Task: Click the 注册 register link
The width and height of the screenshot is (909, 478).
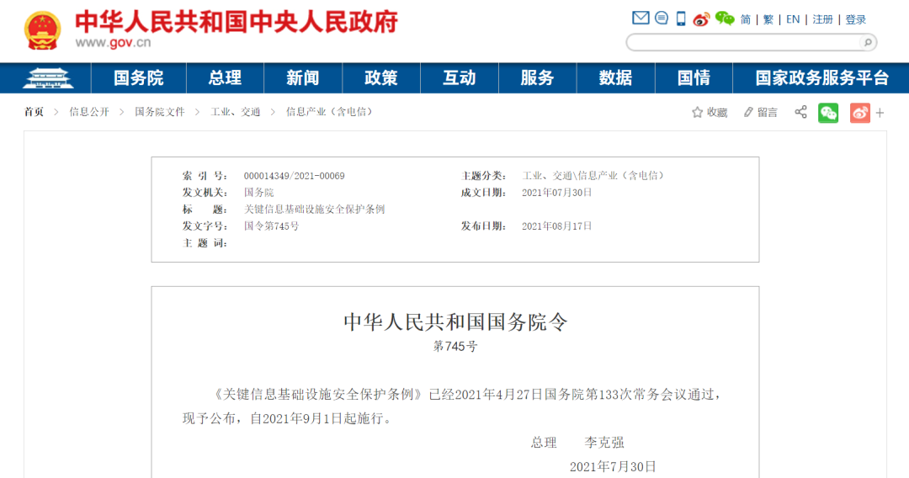Action: (x=822, y=19)
